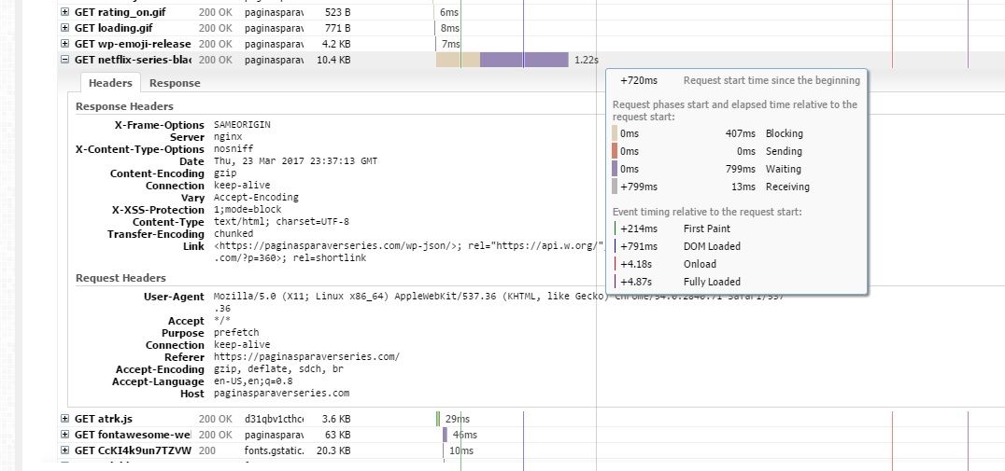Click the X-Frame-Options SAMEORIGIN value

click(242, 125)
